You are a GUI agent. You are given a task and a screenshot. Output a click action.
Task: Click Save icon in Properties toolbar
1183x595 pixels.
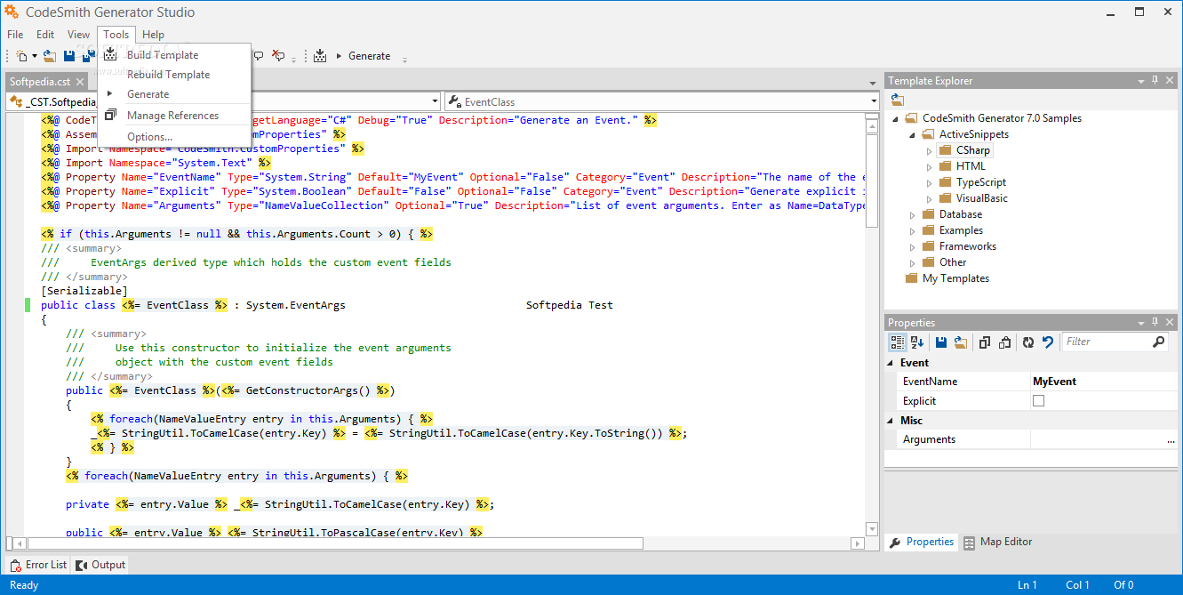tap(940, 342)
